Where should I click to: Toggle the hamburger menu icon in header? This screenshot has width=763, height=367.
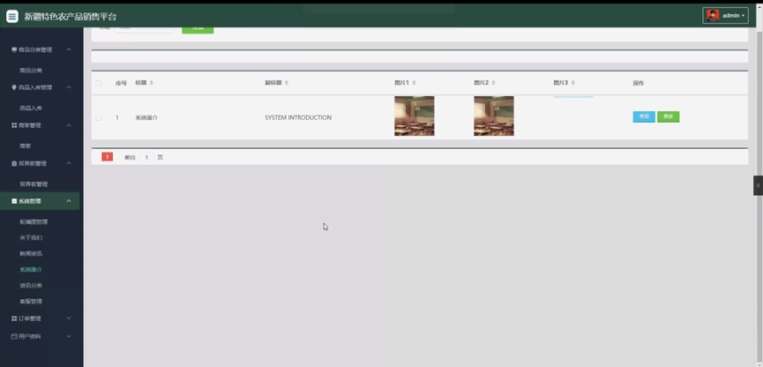coord(12,16)
